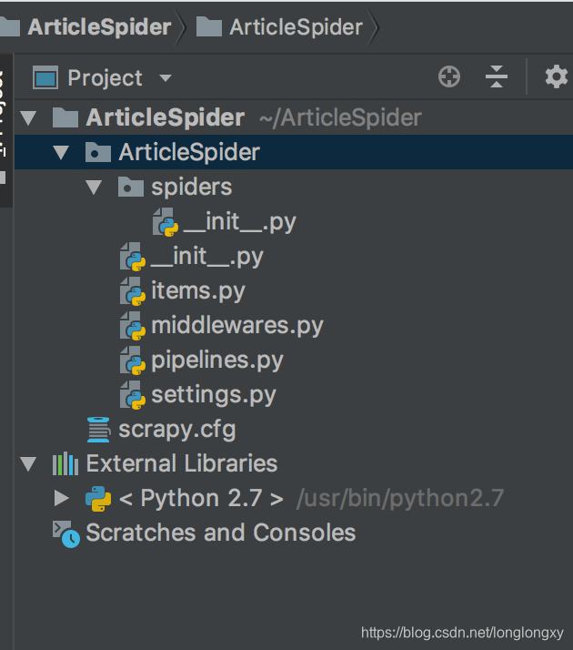Click the Scratches and Consoles clock icon
The image size is (573, 650).
pos(66,533)
